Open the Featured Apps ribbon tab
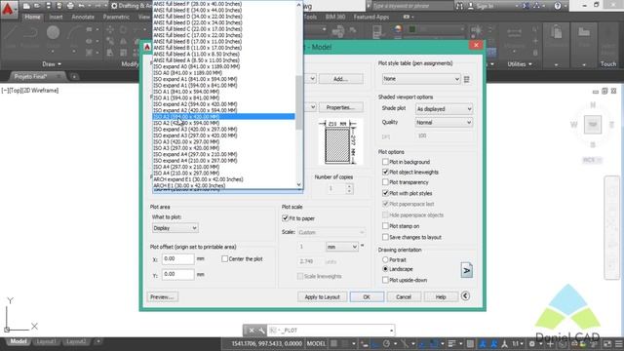Screen dimensions: 624x351 (371, 18)
